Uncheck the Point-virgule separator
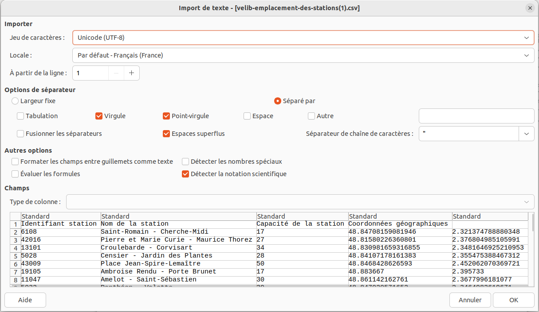Viewport: 539px width, 312px height. point(166,116)
